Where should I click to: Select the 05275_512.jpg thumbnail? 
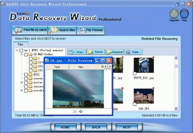(144, 65)
